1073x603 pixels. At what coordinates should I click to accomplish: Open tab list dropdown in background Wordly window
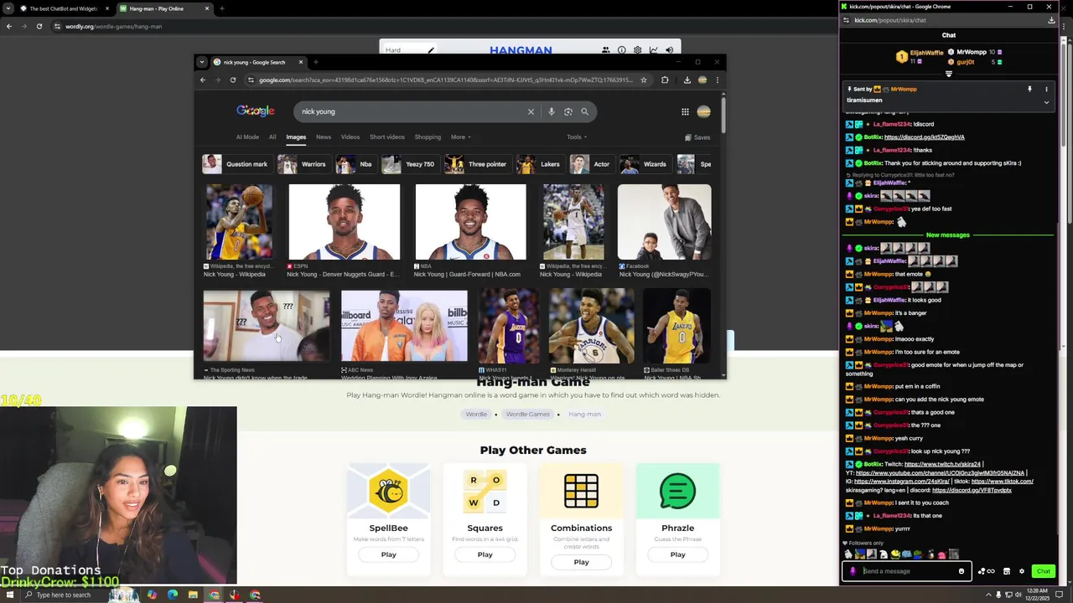click(x=8, y=8)
